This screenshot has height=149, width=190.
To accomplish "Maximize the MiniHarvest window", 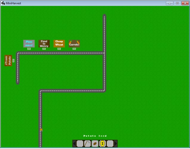I will click(x=177, y=3).
